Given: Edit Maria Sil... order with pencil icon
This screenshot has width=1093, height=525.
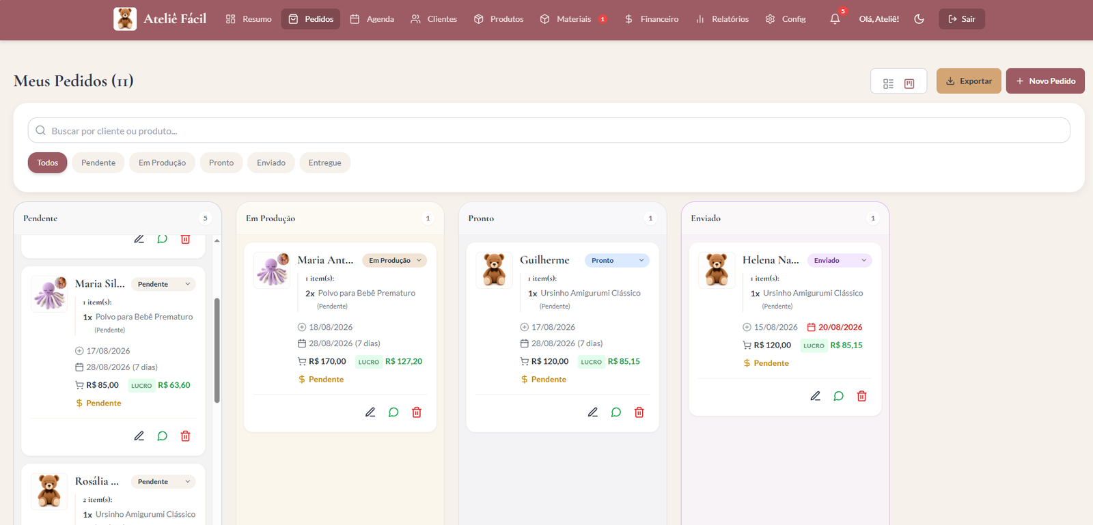Looking at the screenshot, I should [x=139, y=436].
